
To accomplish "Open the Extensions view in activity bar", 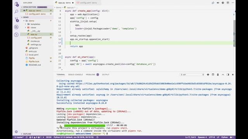I will click(16, 35).
